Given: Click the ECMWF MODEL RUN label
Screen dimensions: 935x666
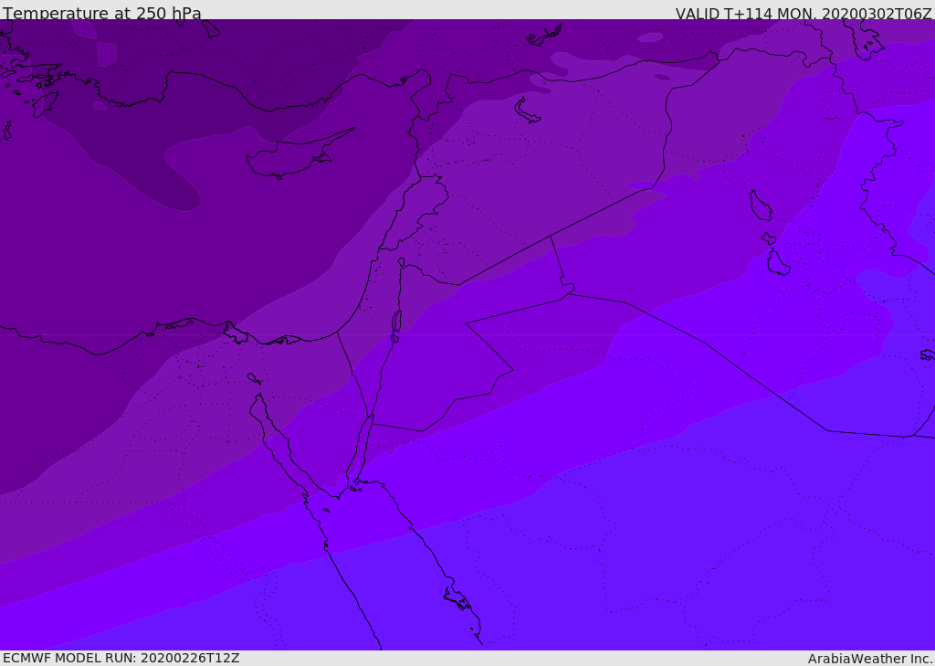Looking at the screenshot, I should pos(121,658).
